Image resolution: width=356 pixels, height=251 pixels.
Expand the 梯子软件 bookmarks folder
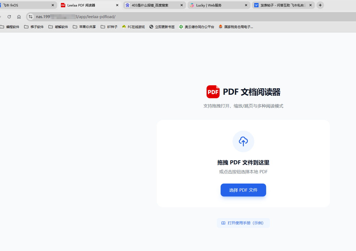coord(34,27)
